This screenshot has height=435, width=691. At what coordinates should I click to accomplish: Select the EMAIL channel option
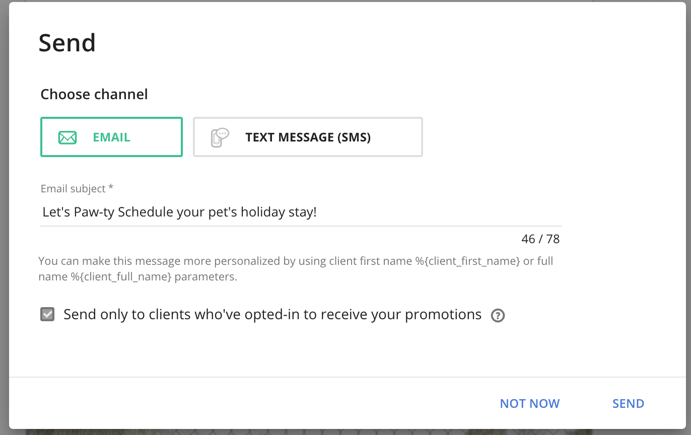111,137
